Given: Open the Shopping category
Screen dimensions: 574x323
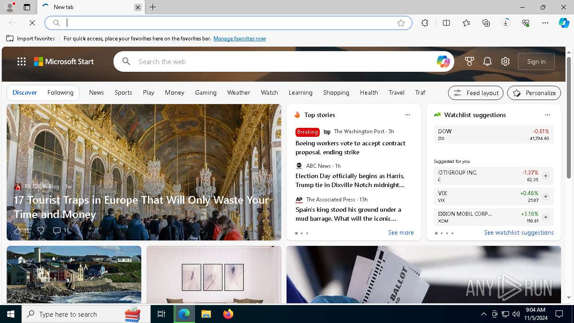Looking at the screenshot, I should coord(336,92).
